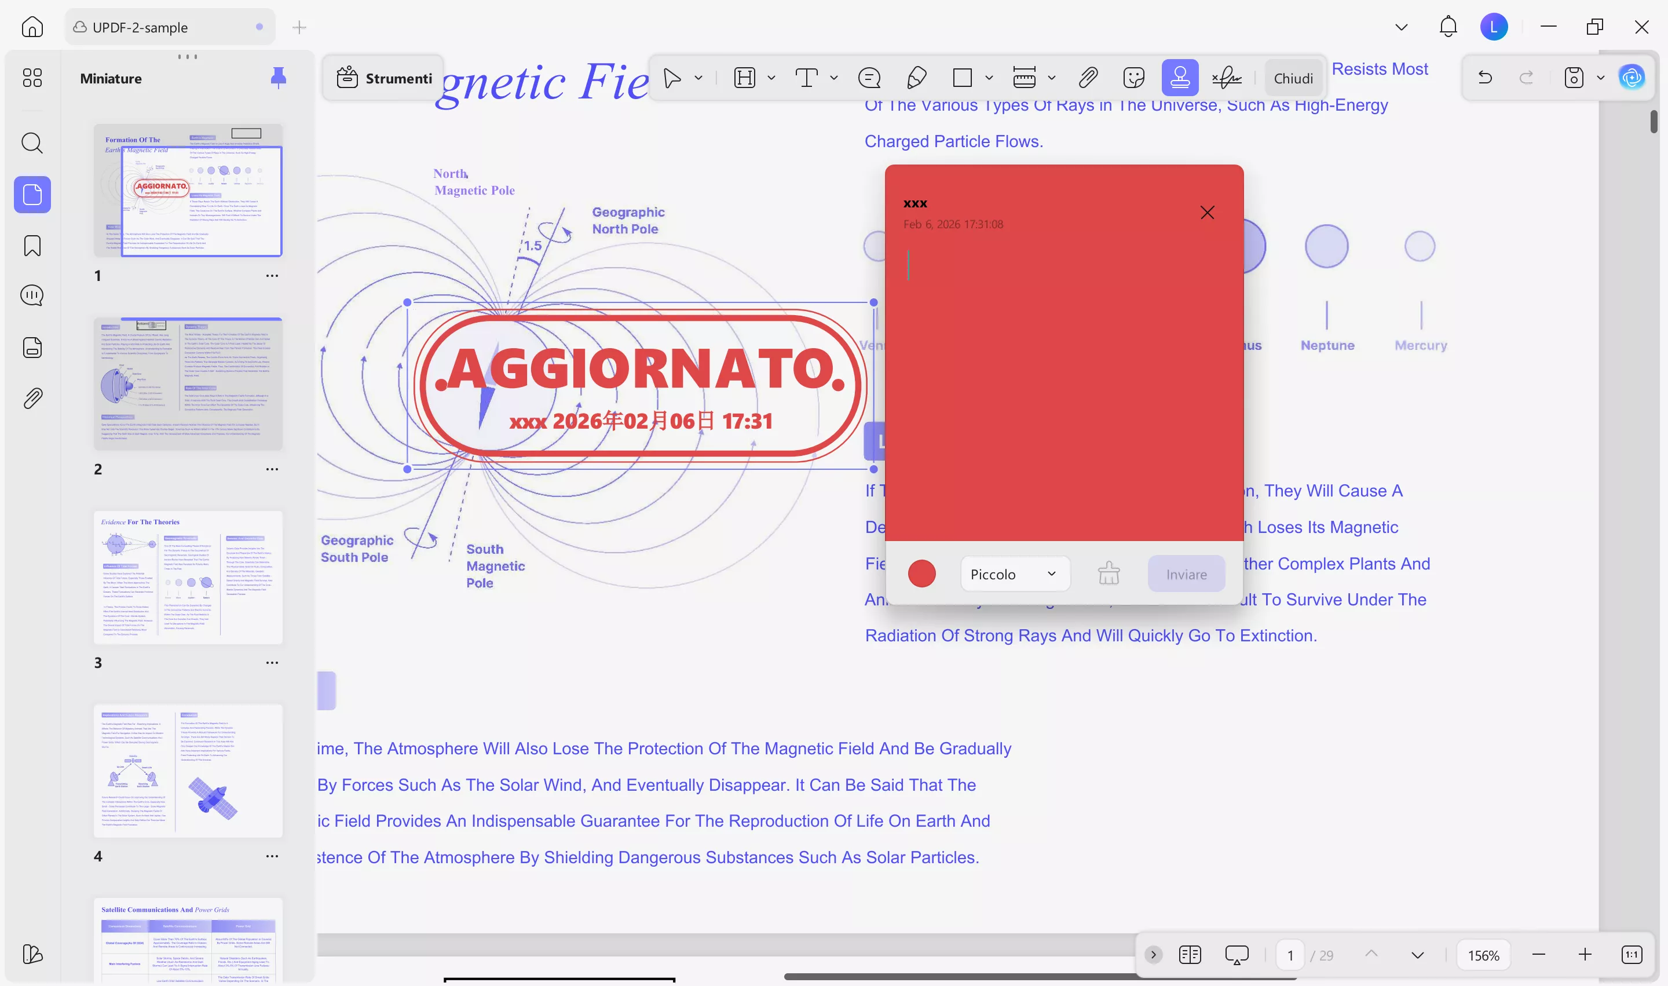Open the search panel in the sidebar
1668x986 pixels.
[x=32, y=143]
